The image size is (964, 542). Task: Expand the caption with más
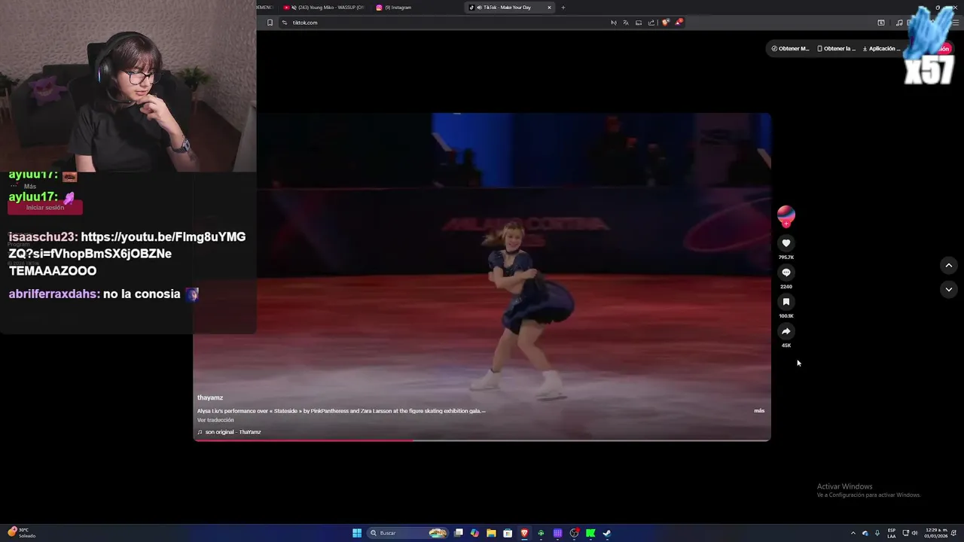pyautogui.click(x=759, y=411)
